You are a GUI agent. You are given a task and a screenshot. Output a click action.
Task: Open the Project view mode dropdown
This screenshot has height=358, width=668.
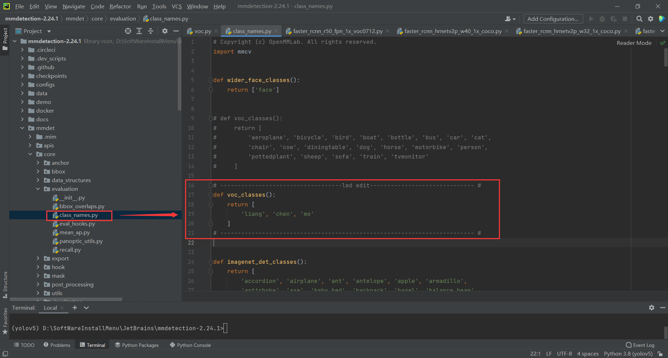[x=48, y=31]
